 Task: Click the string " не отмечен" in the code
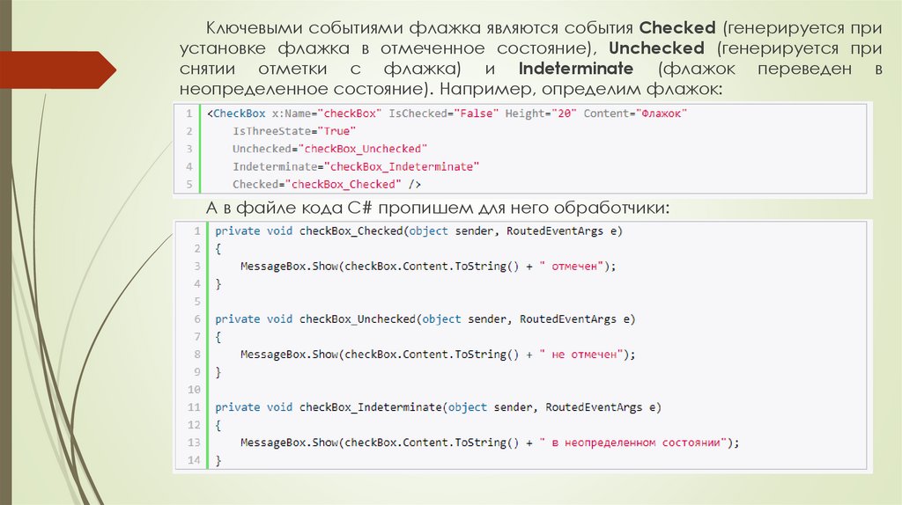581,355
